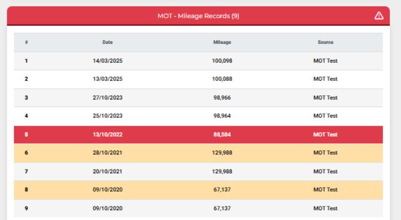The width and height of the screenshot is (401, 220).
Task: Click the 14/03/2025 date cell
Action: tap(108, 61)
